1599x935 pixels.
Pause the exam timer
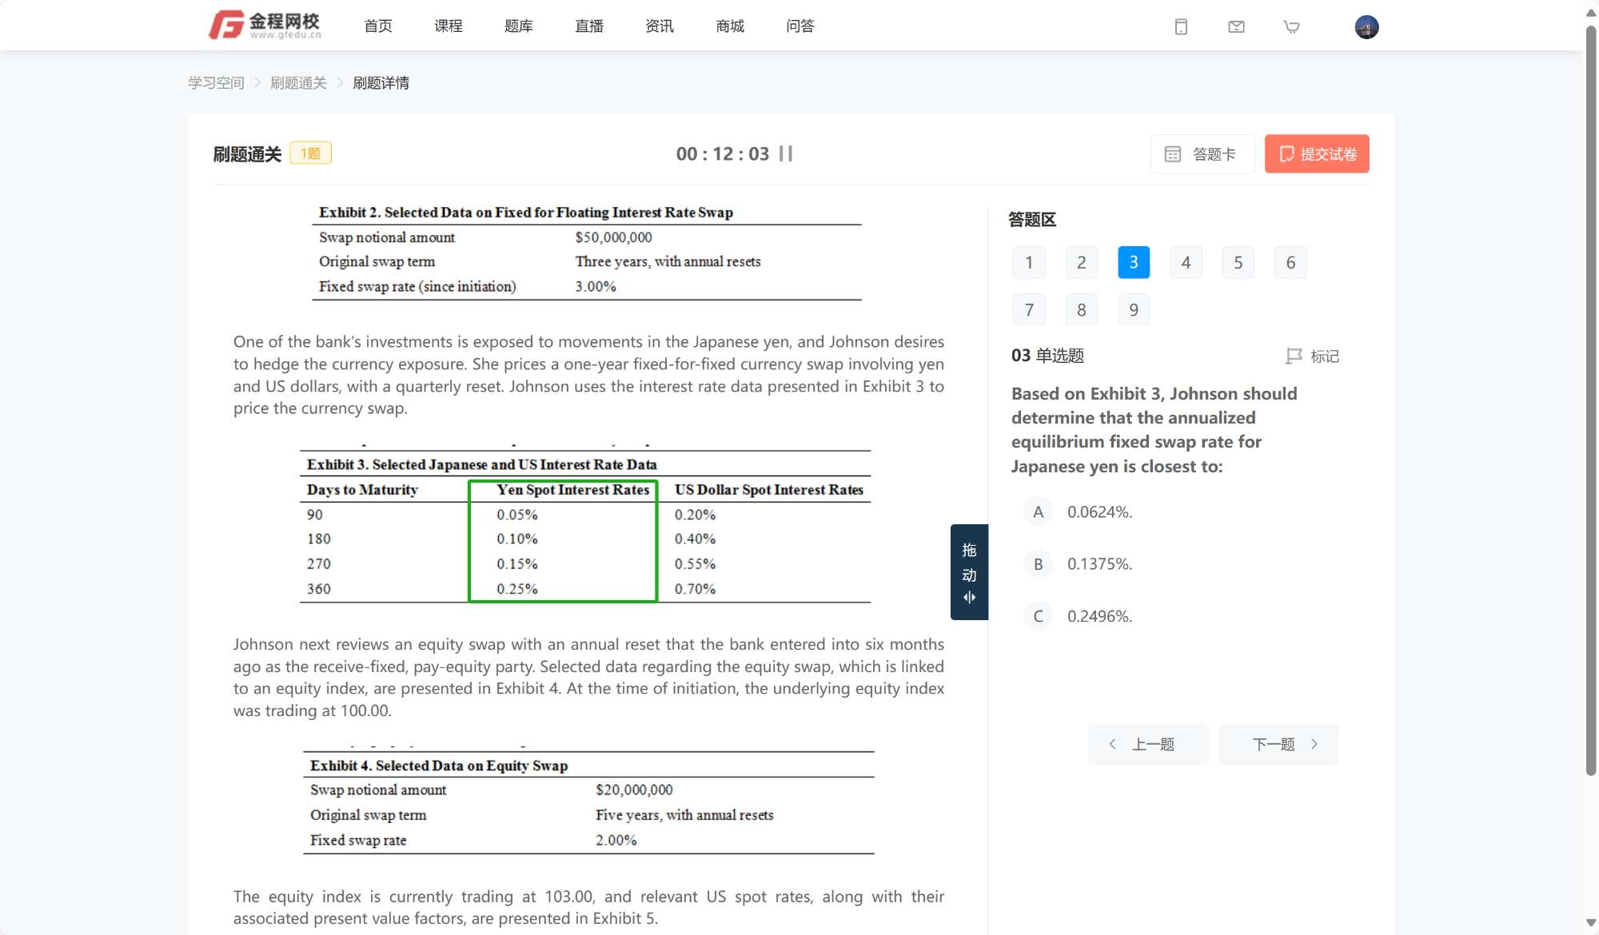pyautogui.click(x=786, y=153)
